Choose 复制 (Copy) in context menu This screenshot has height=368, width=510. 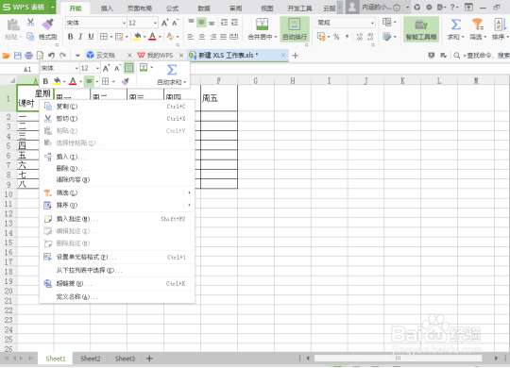point(117,107)
